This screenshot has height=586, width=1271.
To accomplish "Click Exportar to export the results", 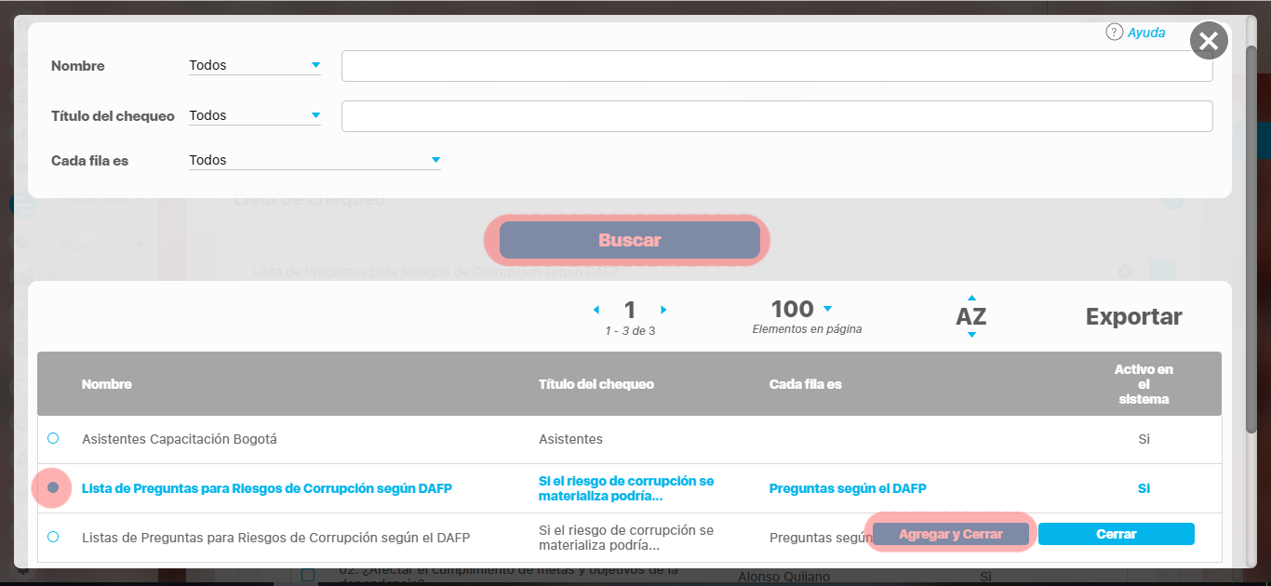I will [1133, 316].
